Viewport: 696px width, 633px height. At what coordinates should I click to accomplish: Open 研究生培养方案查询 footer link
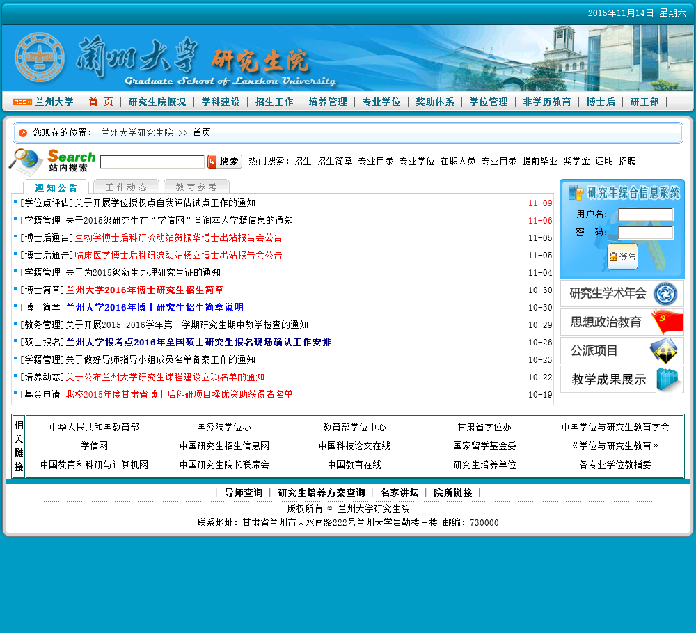(x=322, y=492)
